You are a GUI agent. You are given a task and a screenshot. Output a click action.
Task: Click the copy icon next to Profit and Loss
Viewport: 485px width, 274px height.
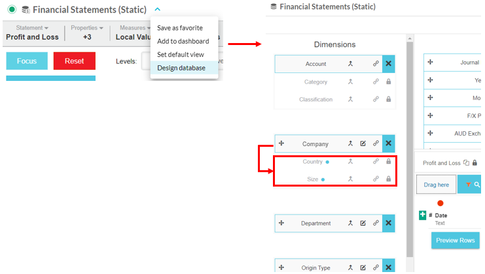466,163
